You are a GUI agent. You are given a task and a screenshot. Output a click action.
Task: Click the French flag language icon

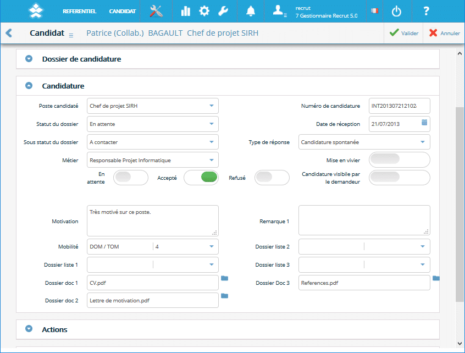(x=374, y=11)
